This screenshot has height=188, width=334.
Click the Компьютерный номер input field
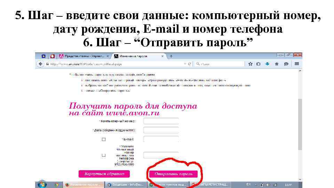click(161, 121)
